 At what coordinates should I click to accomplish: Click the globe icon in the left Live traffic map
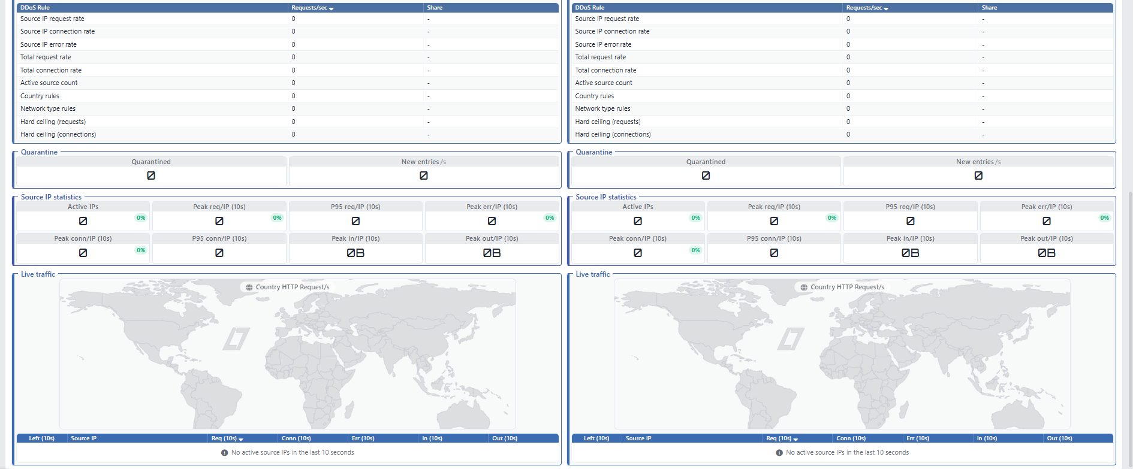tap(249, 288)
